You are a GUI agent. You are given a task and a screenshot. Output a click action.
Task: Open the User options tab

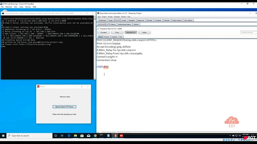(188, 21)
